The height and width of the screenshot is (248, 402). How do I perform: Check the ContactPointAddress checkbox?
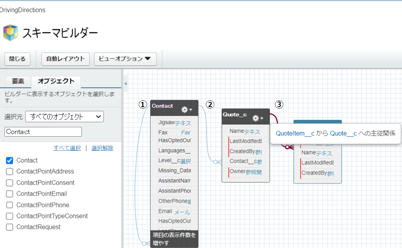tap(10, 171)
